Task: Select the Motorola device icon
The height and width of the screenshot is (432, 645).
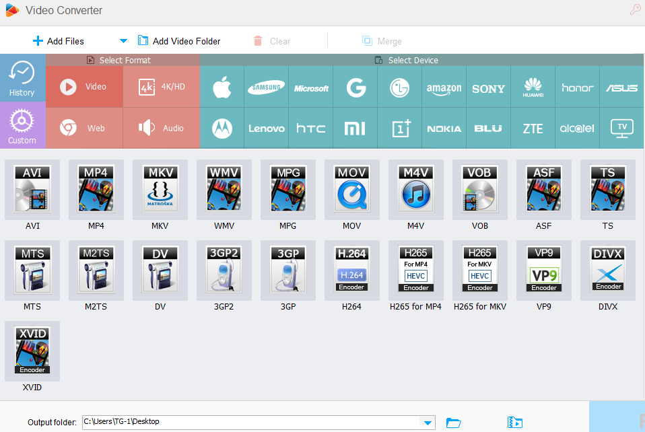Action: pos(222,128)
